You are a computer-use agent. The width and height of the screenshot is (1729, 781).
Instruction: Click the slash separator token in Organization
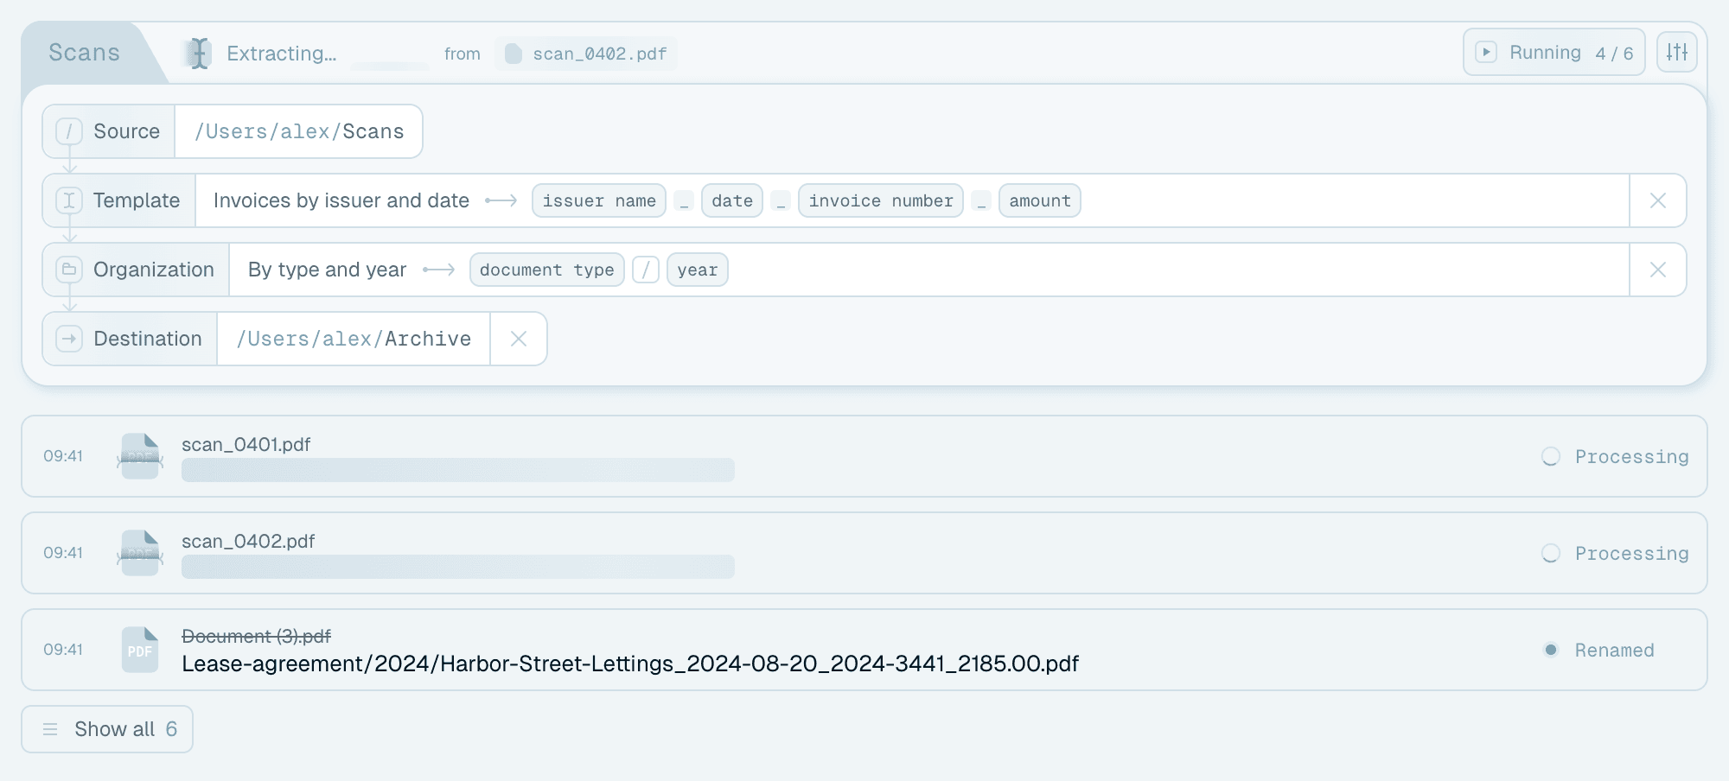tap(646, 270)
